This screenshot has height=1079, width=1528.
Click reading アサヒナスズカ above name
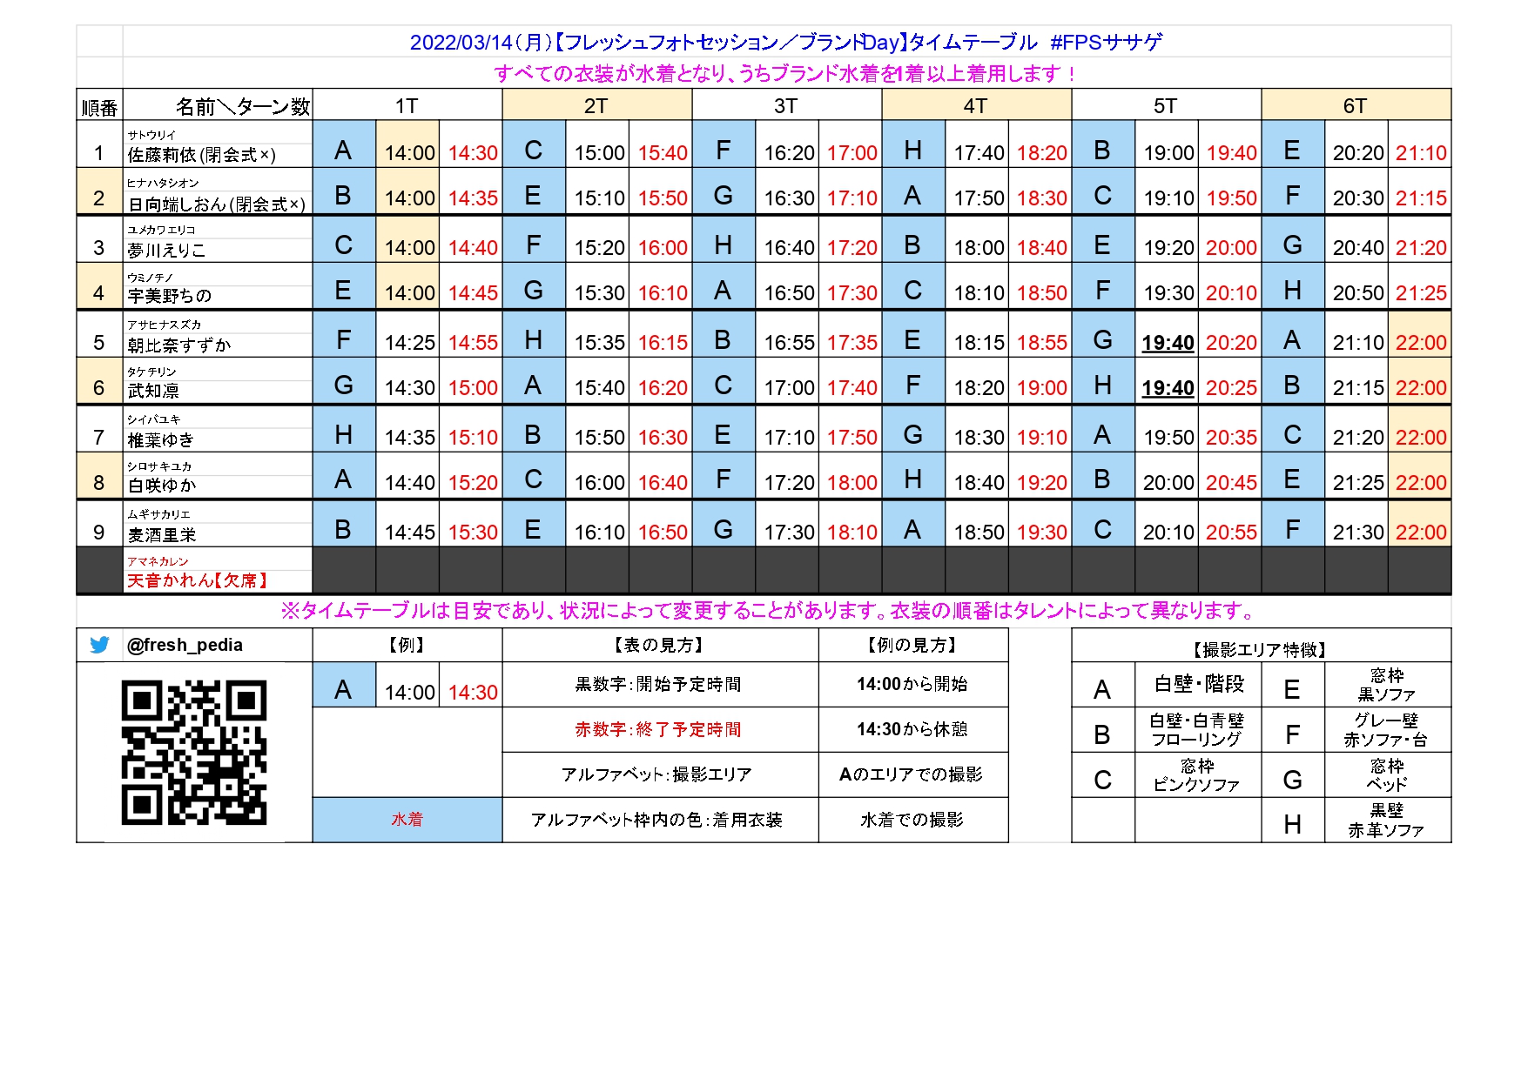click(164, 325)
